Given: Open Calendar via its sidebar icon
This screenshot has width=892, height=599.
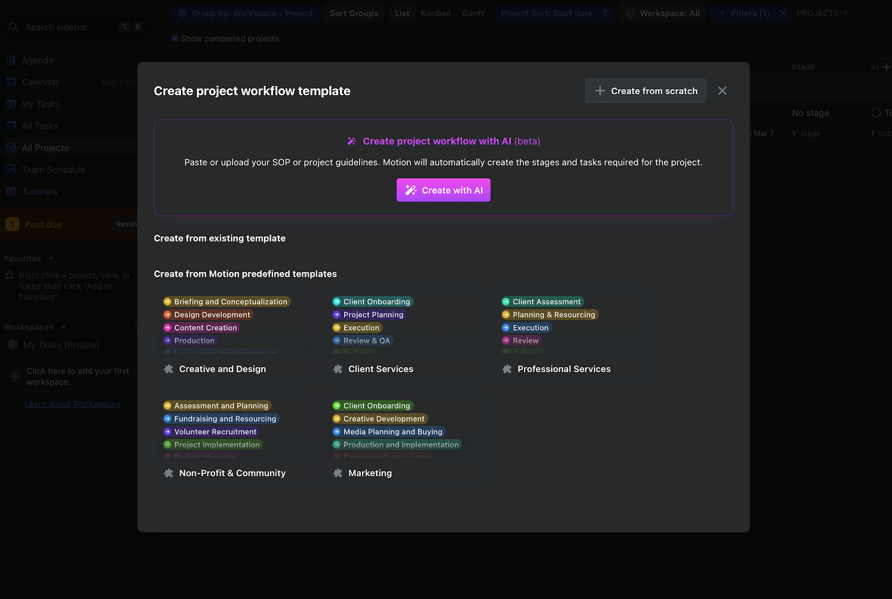Looking at the screenshot, I should [x=11, y=82].
